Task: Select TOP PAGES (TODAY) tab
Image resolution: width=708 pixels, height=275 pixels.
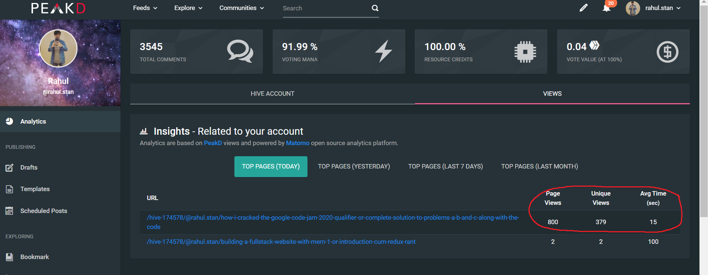Action: point(271,167)
